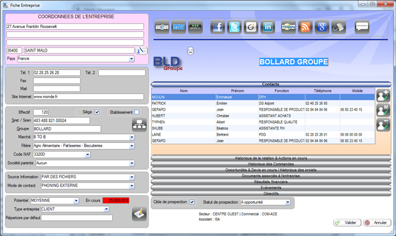Click the BLD Groupe company logo
The image size is (396, 236).
point(168,63)
